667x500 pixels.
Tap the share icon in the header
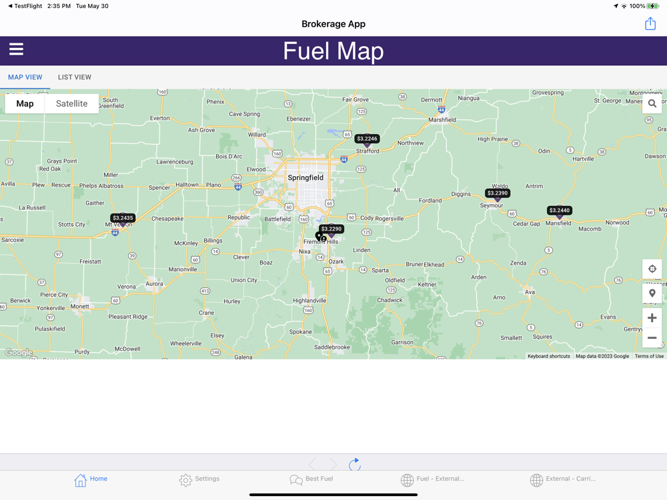pyautogui.click(x=650, y=23)
